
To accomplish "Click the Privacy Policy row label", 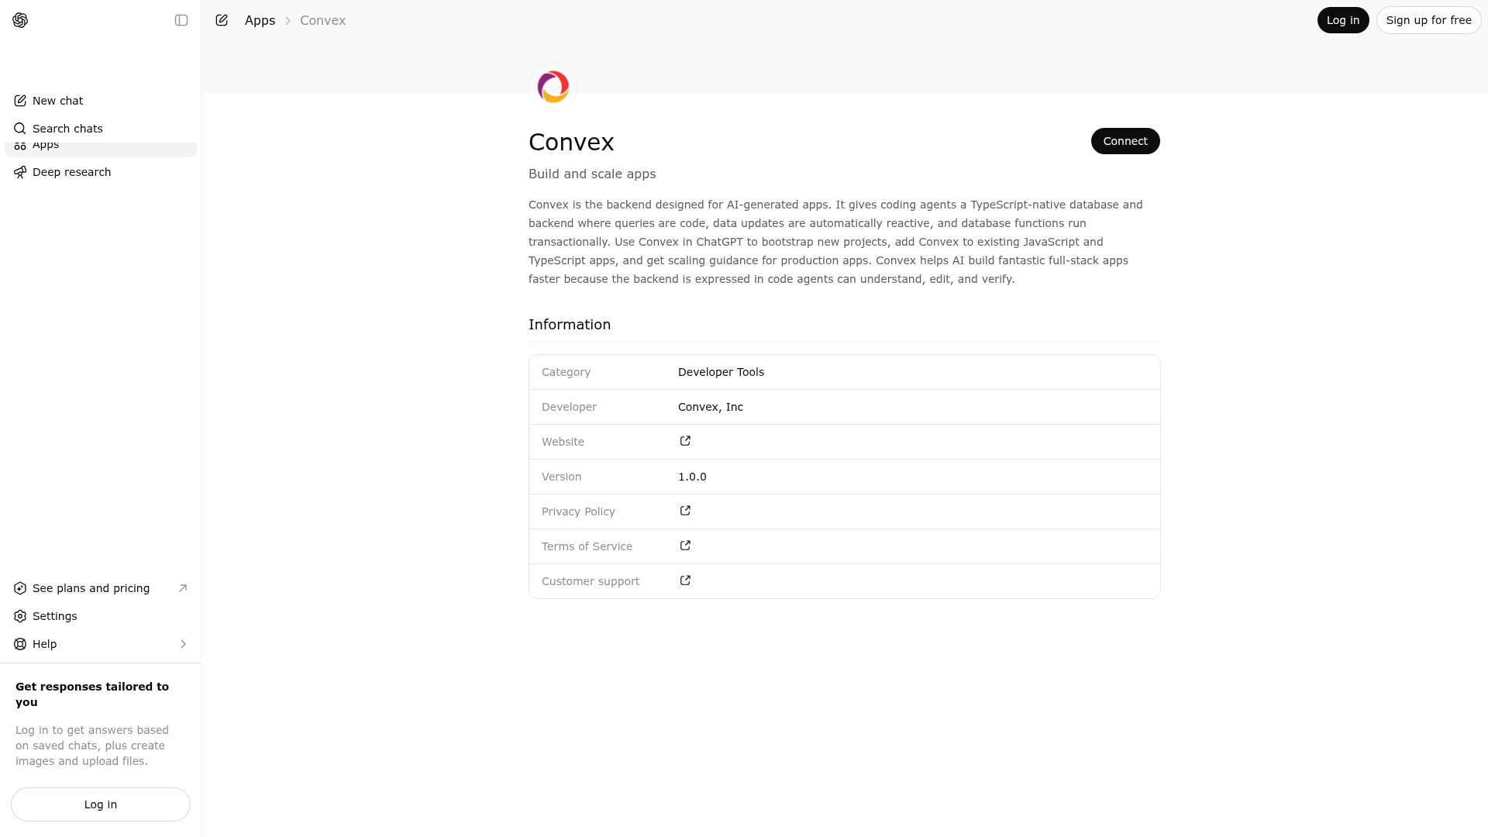I will (578, 511).
